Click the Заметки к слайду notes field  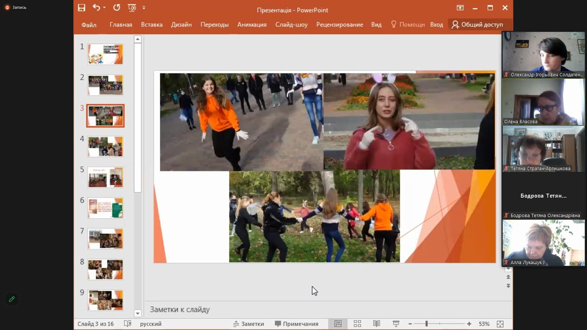(x=328, y=309)
